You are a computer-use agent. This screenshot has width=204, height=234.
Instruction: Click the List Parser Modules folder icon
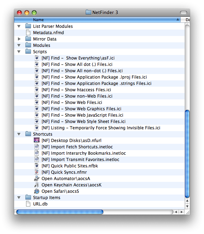[28, 26]
